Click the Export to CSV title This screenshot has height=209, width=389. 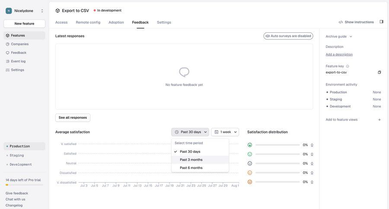pos(75,11)
